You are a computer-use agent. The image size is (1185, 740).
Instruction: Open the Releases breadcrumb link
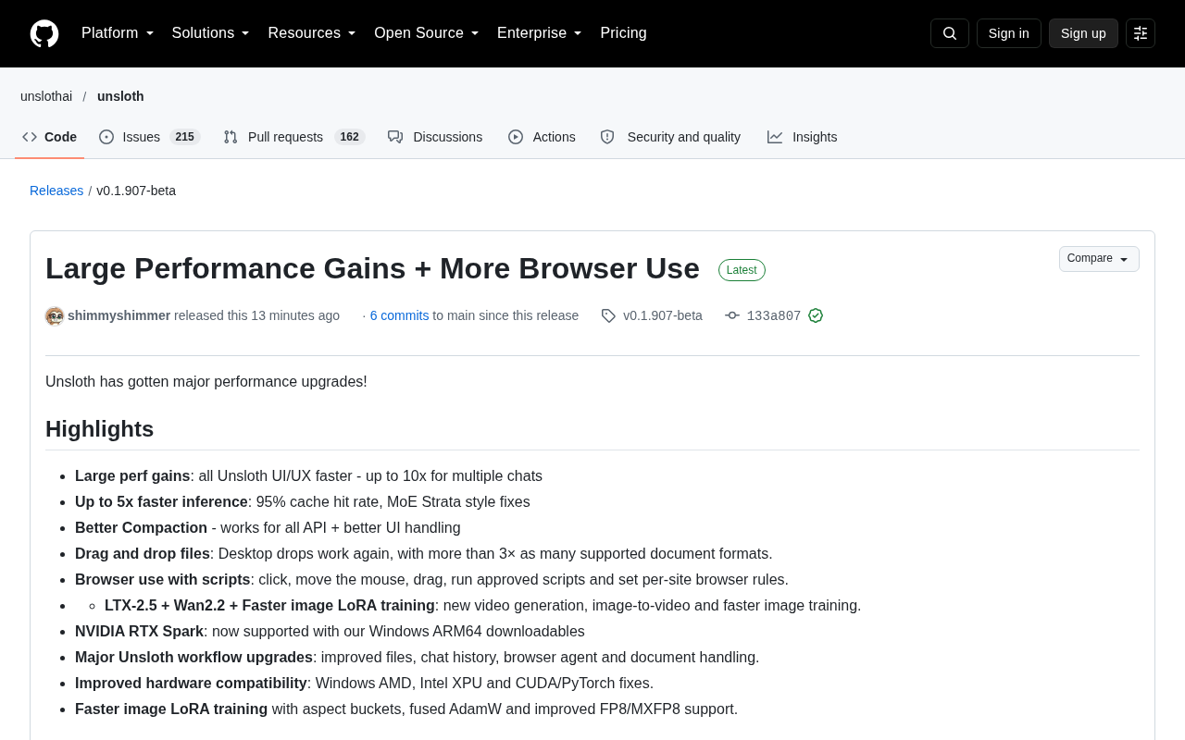(x=56, y=191)
